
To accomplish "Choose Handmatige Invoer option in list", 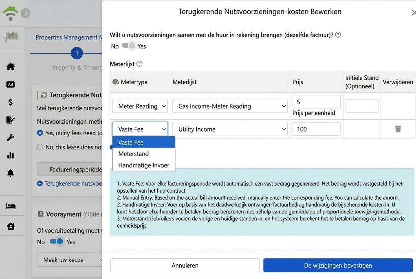I will (x=143, y=165).
